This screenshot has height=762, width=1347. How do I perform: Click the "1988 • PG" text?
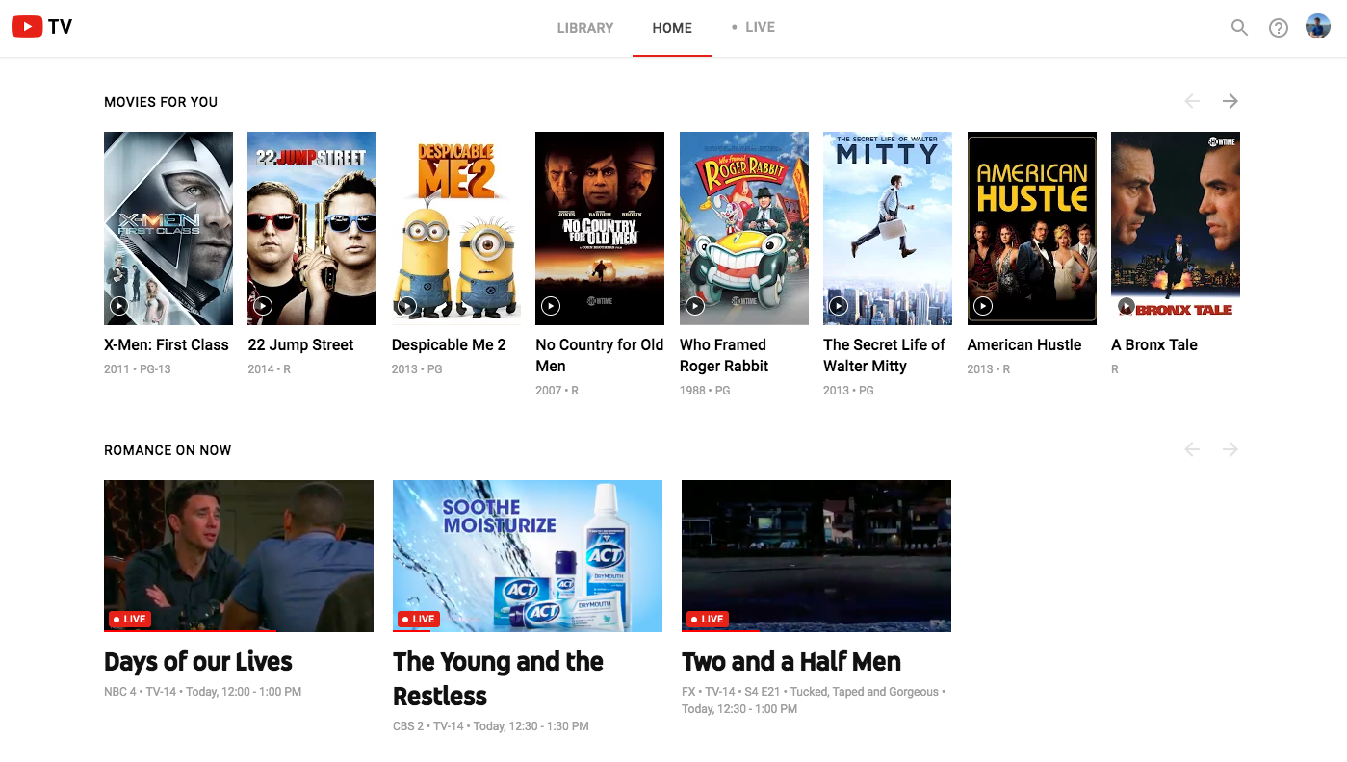coord(705,390)
